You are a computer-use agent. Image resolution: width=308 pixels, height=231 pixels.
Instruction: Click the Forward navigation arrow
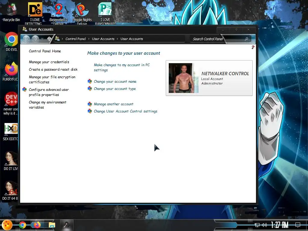pos(35,39)
